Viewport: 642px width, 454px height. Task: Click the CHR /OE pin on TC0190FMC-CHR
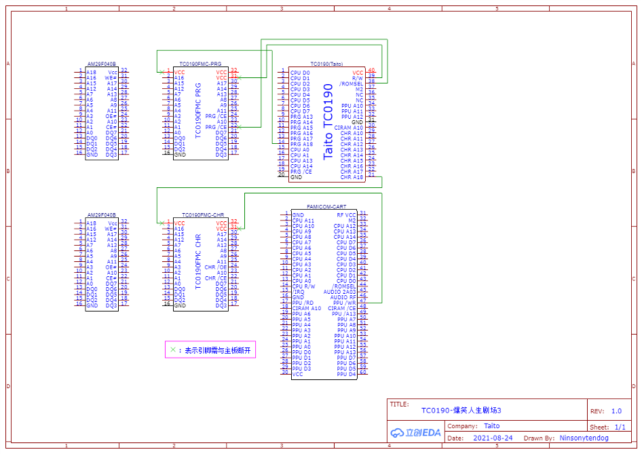216,267
